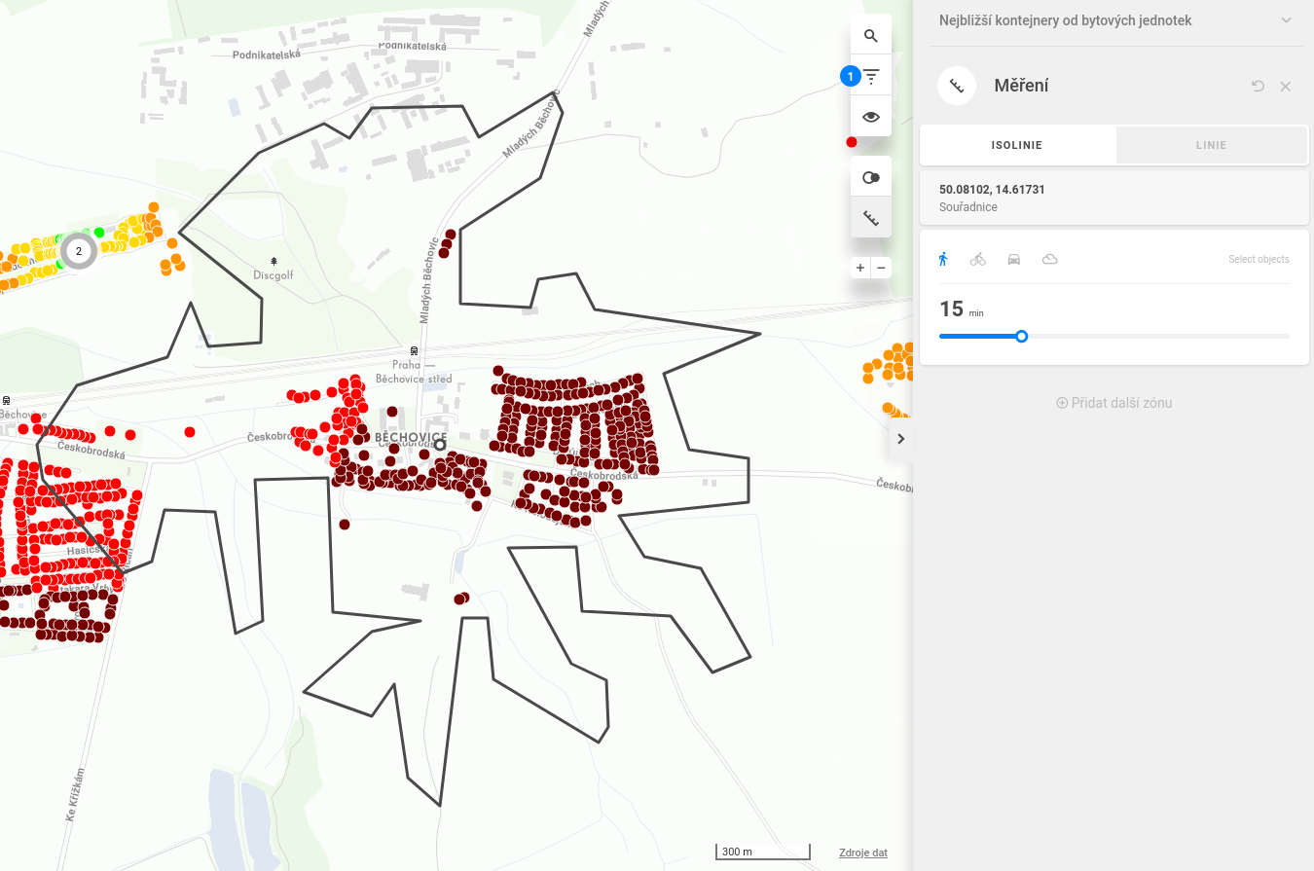Select the ruler measurement tool on map

pyautogui.click(x=871, y=219)
